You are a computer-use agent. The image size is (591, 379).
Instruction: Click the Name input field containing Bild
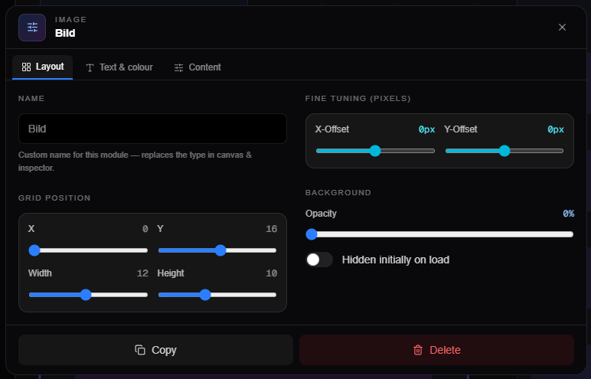click(152, 129)
